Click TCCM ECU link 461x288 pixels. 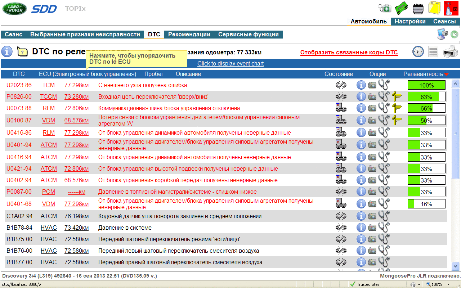pos(49,97)
